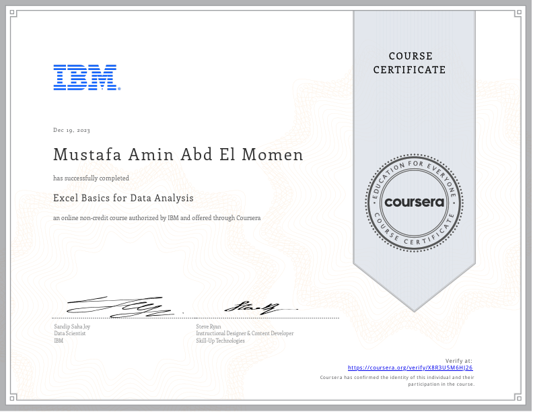Click the title Data Scientist
This screenshot has width=533, height=412.
70,333
